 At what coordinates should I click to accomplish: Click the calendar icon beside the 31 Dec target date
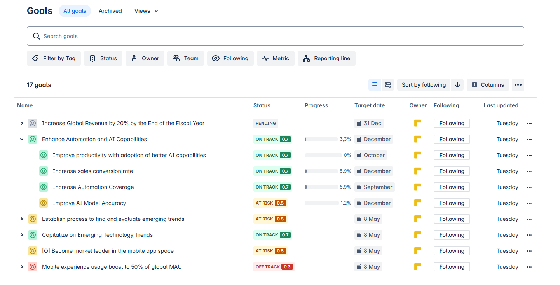click(x=360, y=123)
